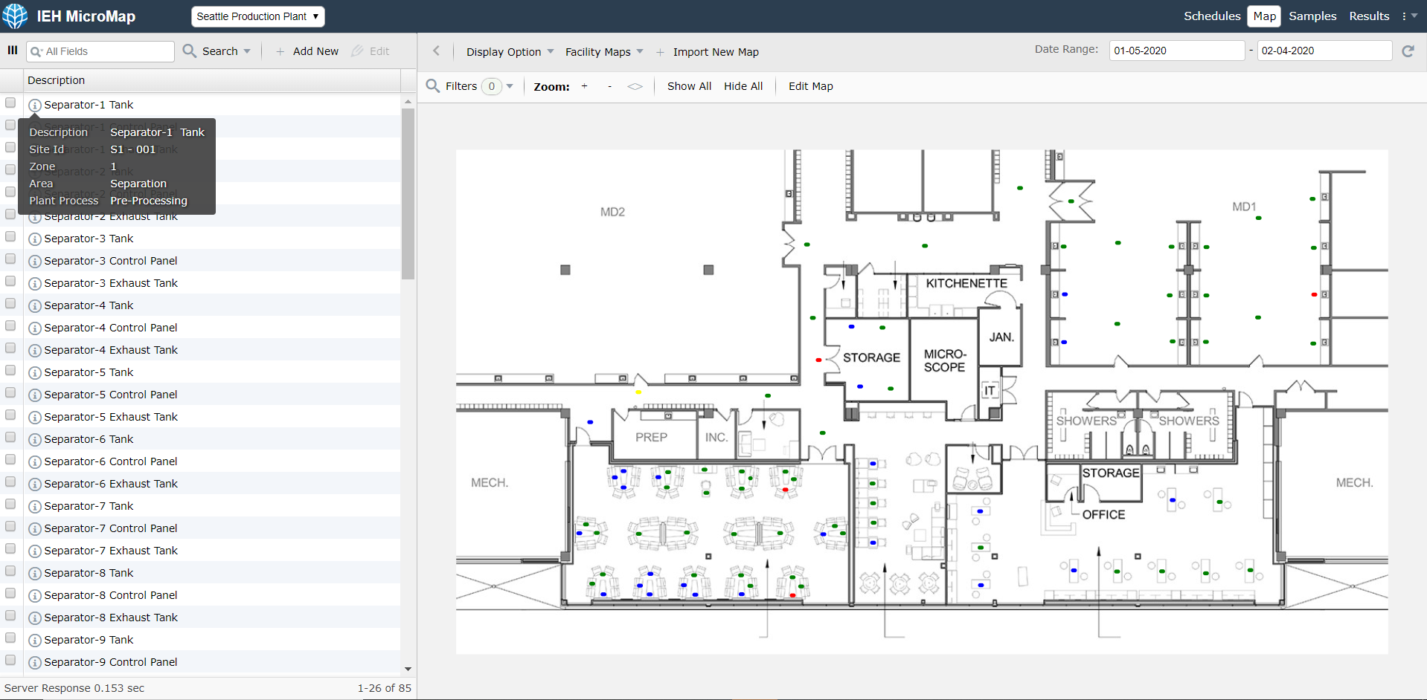The image size is (1427, 700).
Task: Select the Map tab
Action: click(1264, 16)
